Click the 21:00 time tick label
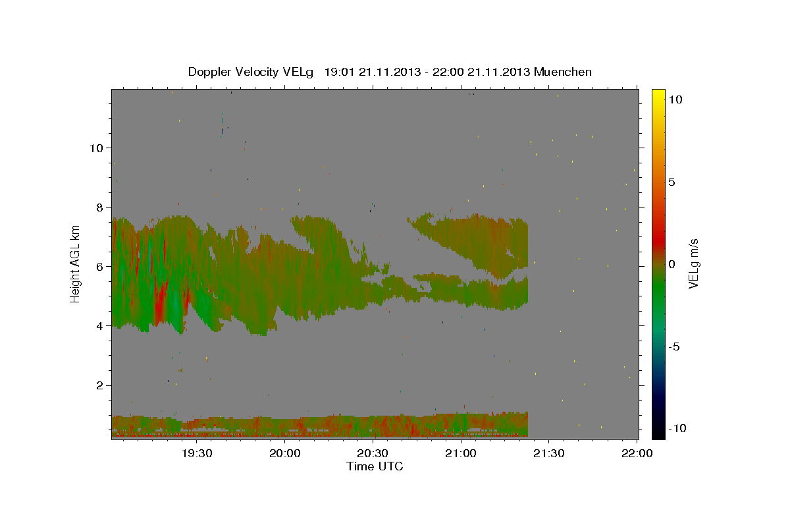 coord(461,453)
